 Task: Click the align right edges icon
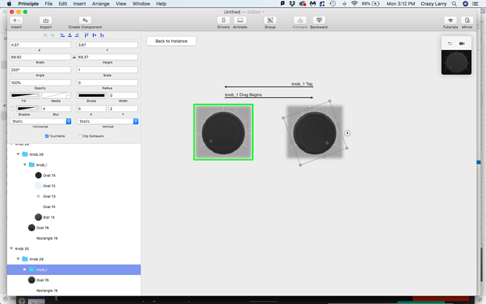tap(77, 35)
